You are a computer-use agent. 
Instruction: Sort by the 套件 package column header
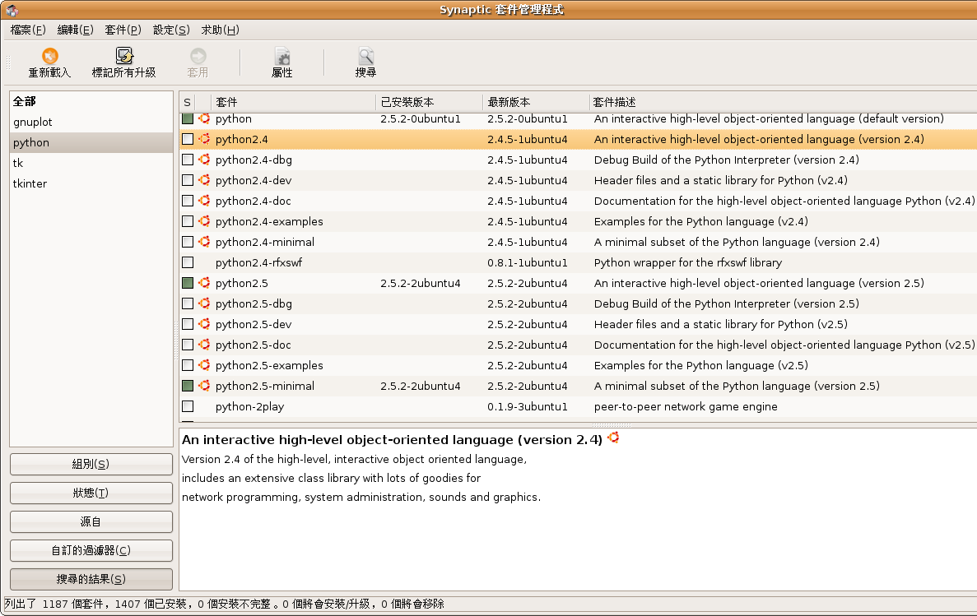[294, 102]
